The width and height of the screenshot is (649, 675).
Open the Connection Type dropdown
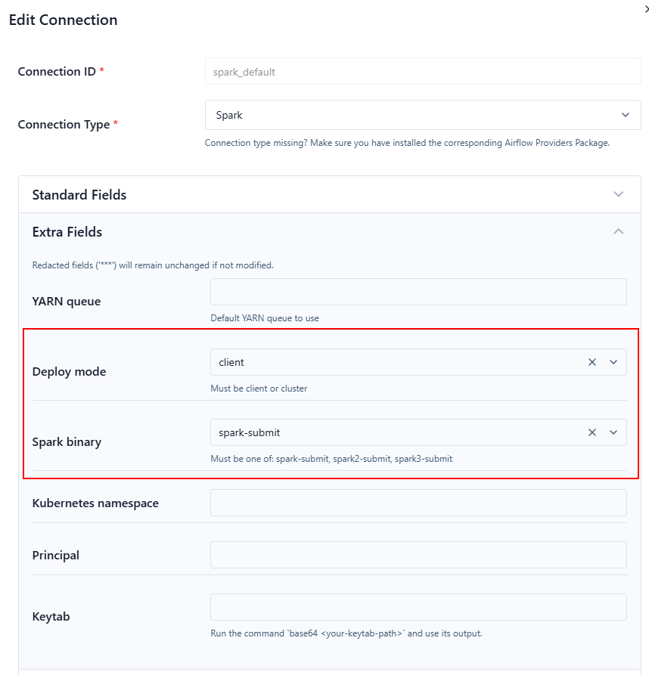[x=423, y=115]
